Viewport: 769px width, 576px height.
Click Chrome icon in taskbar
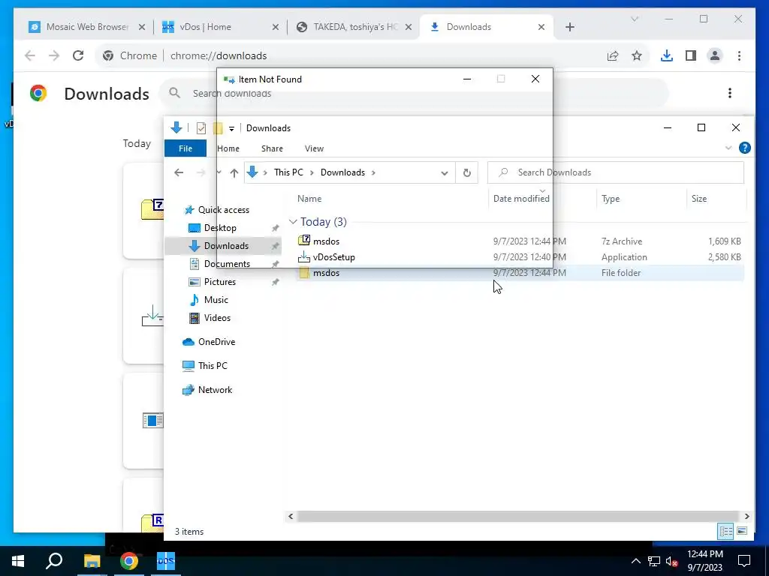(129, 561)
